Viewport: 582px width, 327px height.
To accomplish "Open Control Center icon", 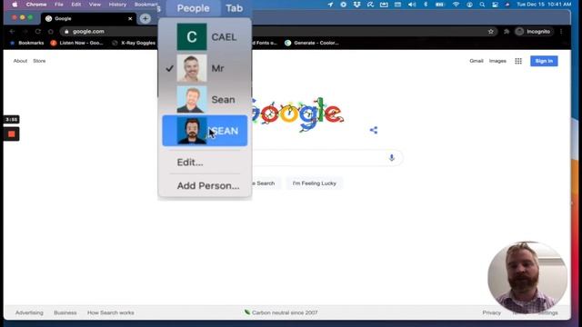I will point(495,5).
